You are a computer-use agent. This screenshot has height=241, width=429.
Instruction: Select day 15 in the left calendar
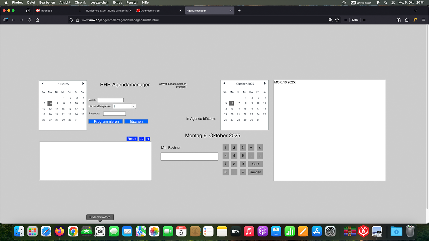coord(63,109)
